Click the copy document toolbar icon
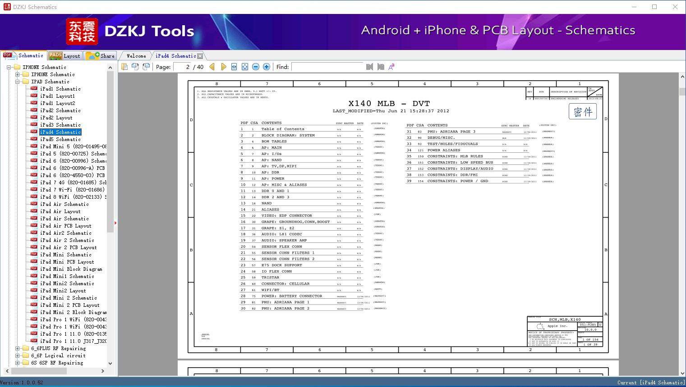 click(x=124, y=67)
